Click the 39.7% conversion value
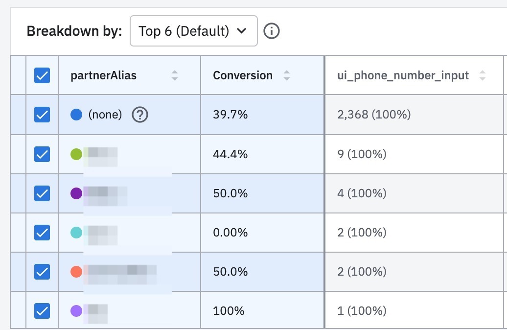Screen dimensions: 507x330 point(230,115)
